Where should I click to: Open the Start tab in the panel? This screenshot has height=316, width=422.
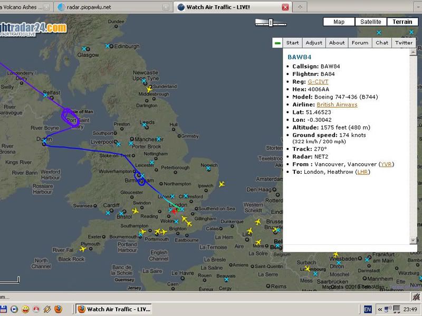coord(293,43)
